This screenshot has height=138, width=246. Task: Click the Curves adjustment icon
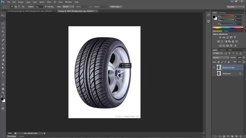click(228, 38)
